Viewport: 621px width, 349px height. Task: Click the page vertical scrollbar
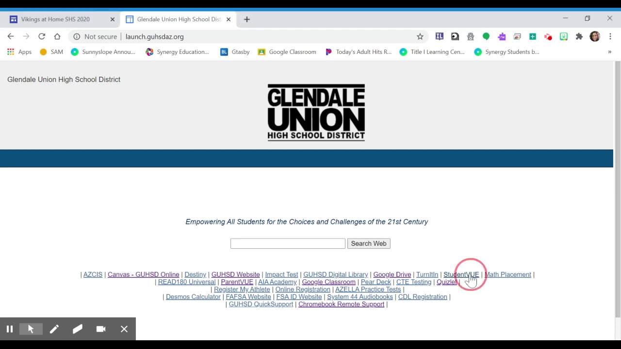tap(617, 189)
